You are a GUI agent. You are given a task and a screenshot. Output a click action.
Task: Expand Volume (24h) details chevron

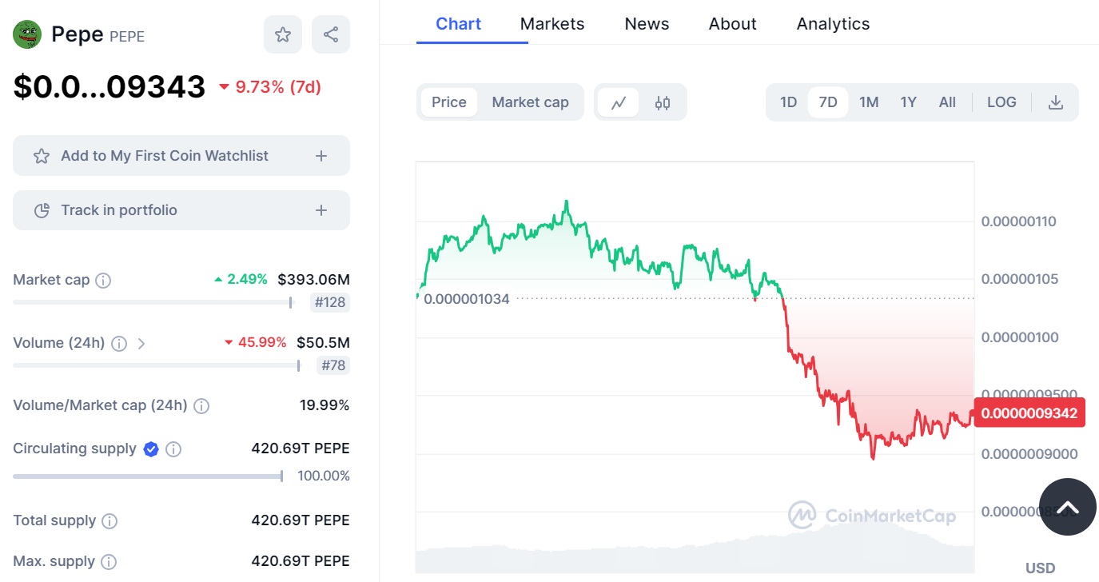tap(141, 344)
